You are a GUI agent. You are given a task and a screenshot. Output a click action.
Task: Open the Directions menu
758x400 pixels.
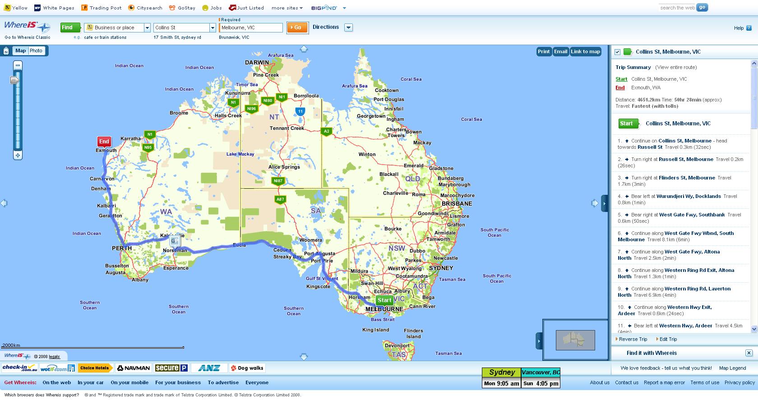tap(326, 27)
